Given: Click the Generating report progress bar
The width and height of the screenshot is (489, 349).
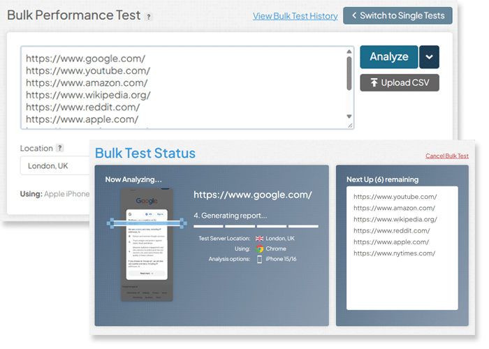Looking at the screenshot, I should pyautogui.click(x=256, y=226).
